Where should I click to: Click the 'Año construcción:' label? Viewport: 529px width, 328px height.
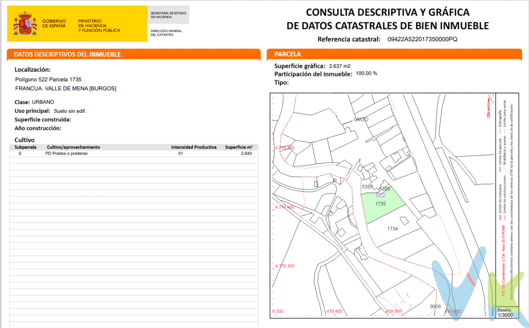(x=38, y=129)
